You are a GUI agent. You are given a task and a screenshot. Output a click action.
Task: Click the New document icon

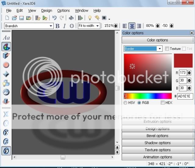7,18
